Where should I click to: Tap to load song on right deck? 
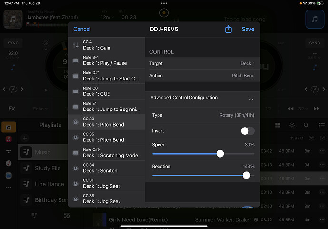[x=245, y=19]
